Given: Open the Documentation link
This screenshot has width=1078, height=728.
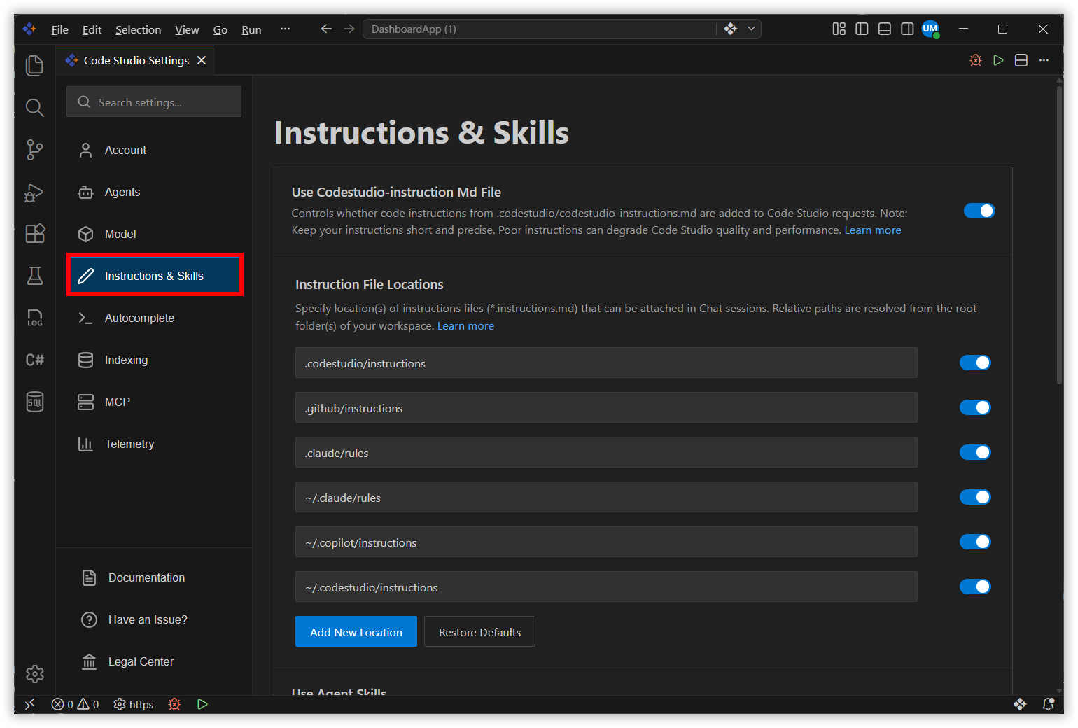Looking at the screenshot, I should (x=146, y=577).
